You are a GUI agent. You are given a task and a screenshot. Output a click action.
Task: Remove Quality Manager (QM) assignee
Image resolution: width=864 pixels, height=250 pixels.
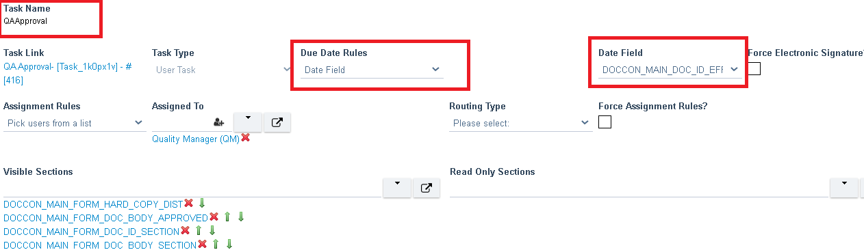tap(245, 138)
